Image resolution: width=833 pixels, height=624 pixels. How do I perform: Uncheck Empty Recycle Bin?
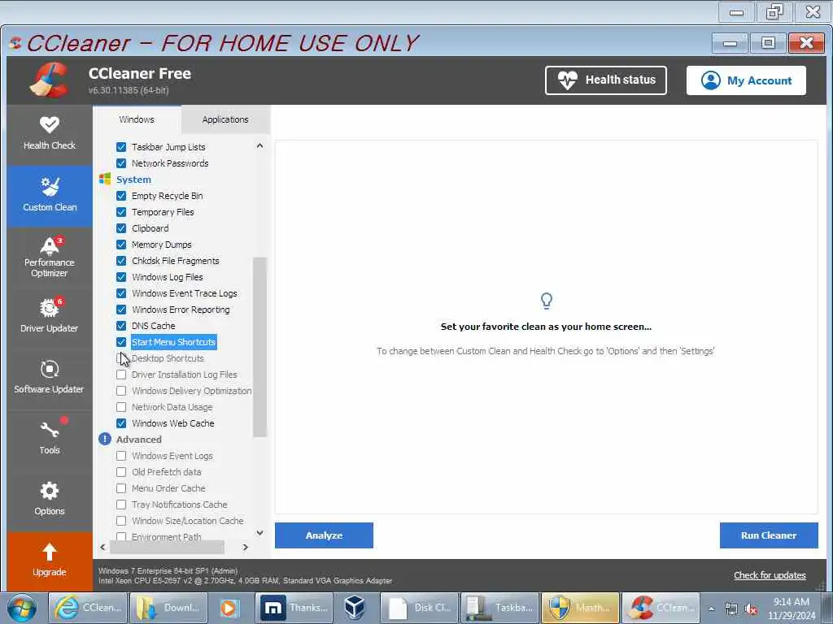tap(121, 196)
